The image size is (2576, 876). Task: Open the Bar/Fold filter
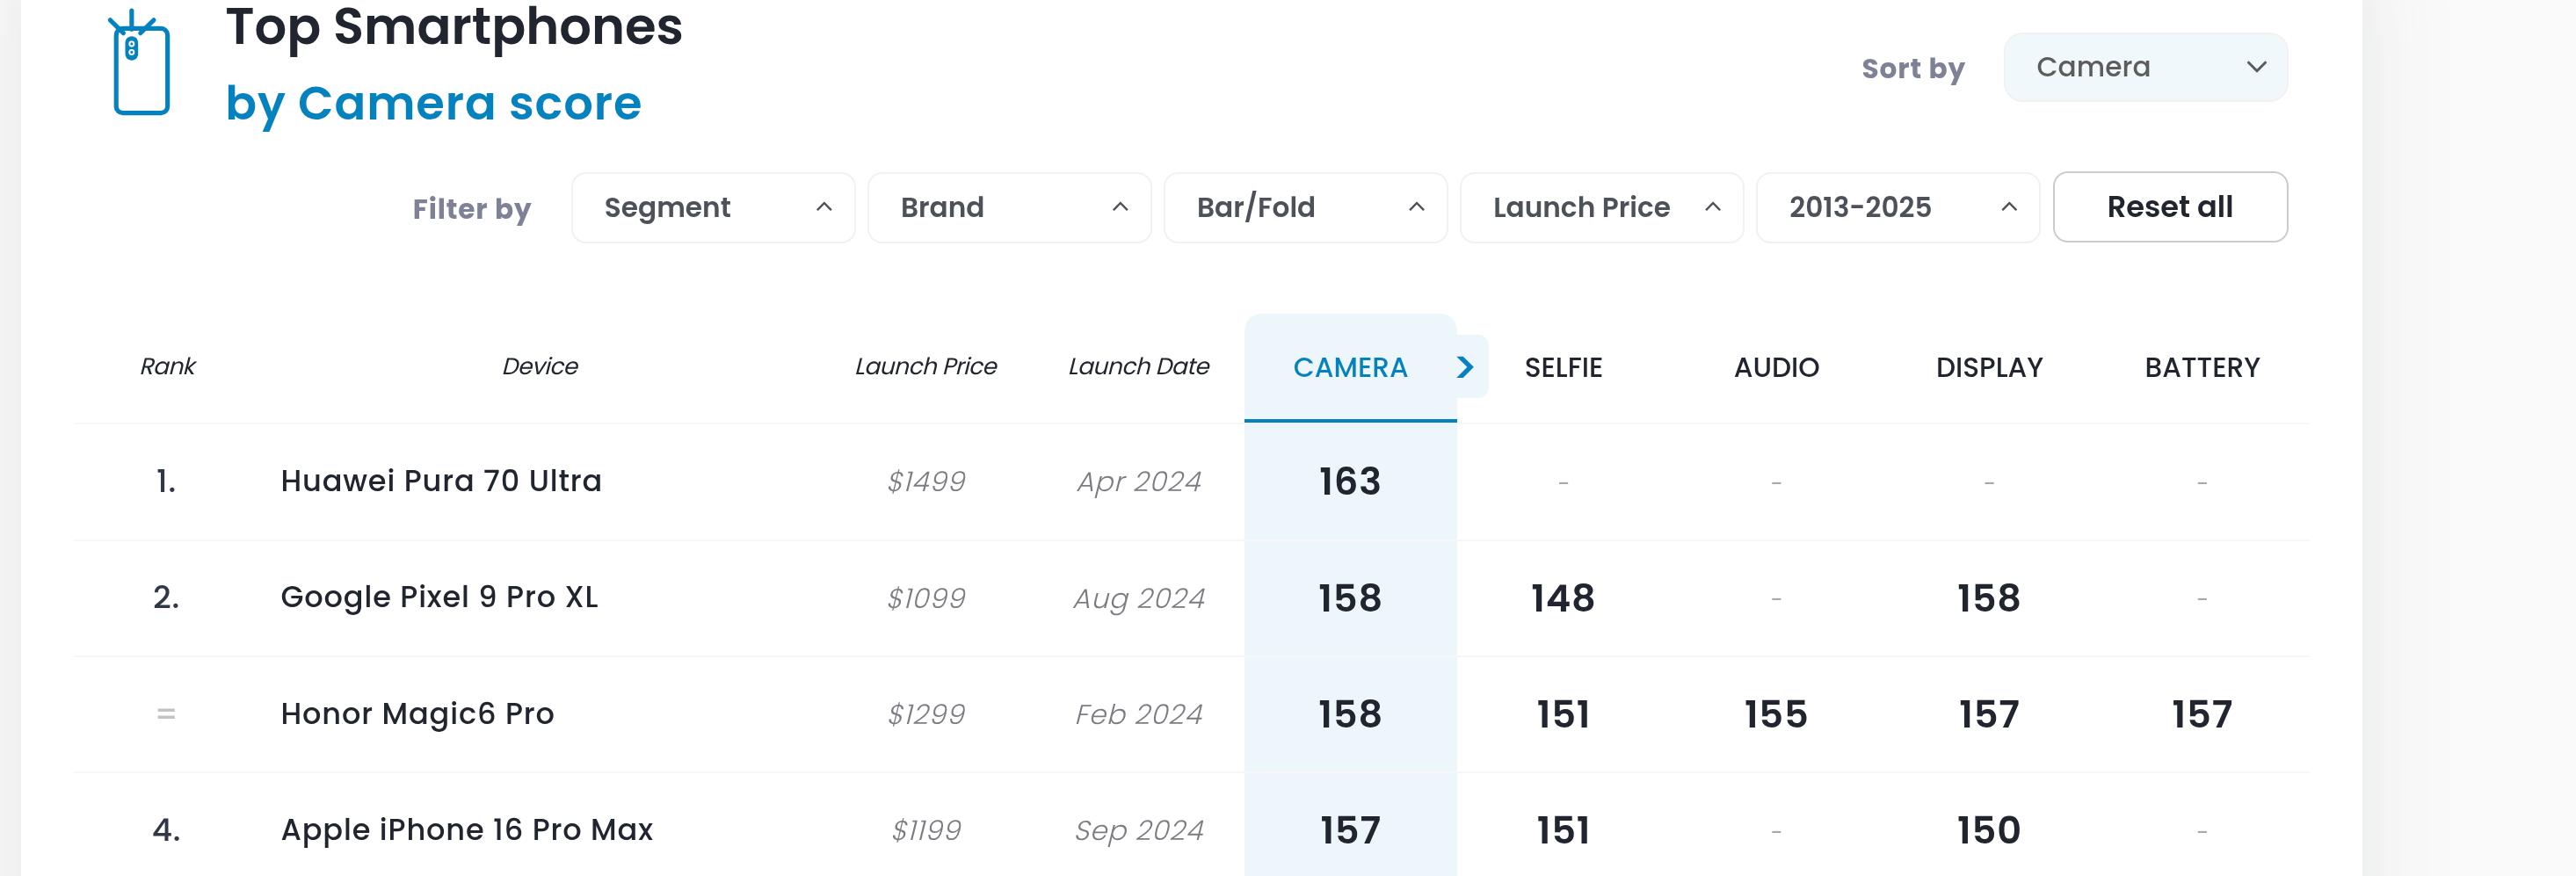tap(1304, 208)
